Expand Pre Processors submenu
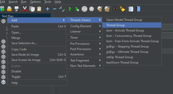This screenshot has width=173, height=94. 84,44
